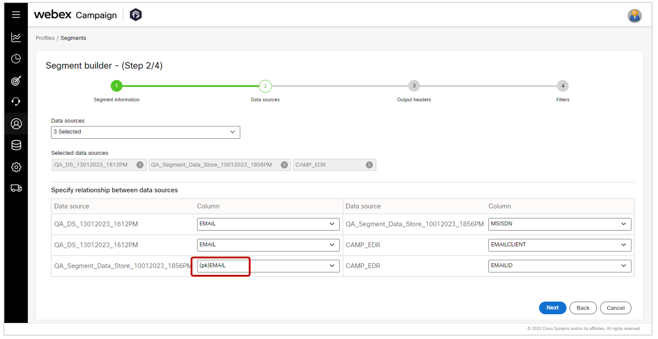Open the headset support sidebar icon

[x=16, y=102]
